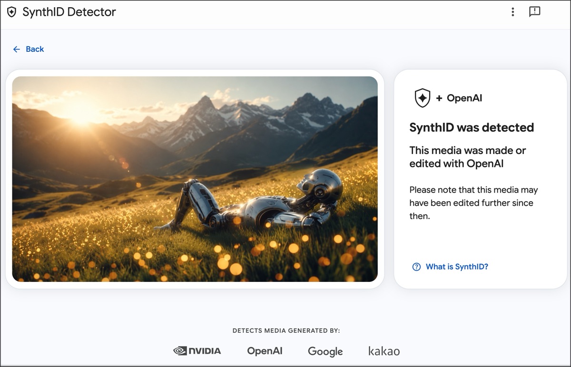
Task: Click the Back arrow icon
Action: [x=17, y=49]
